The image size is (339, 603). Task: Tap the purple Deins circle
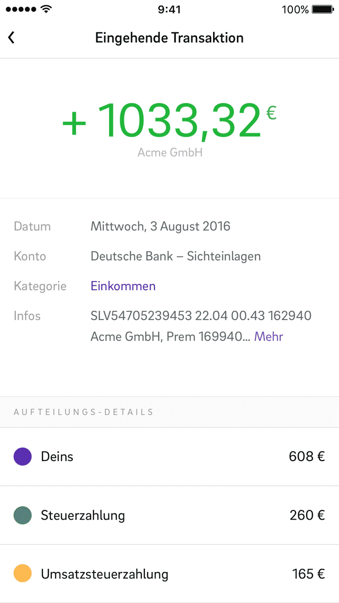pos(23,456)
